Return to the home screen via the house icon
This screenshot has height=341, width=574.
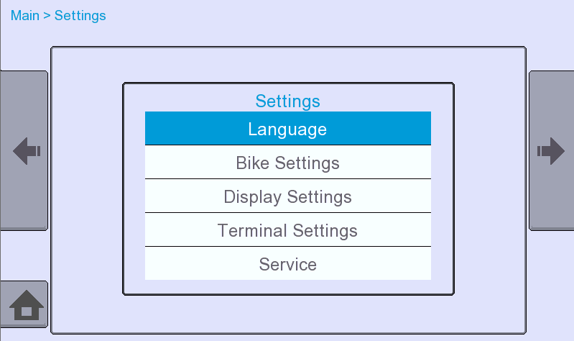[x=27, y=305]
